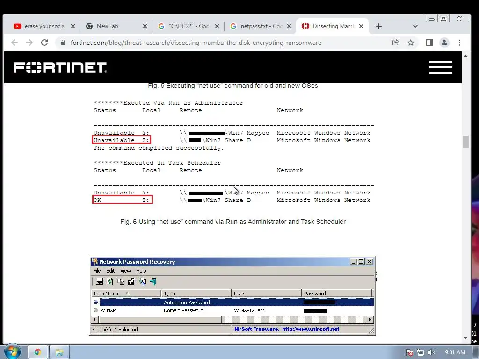This screenshot has width=479, height=359.
Task: Open the Chrome side panel
Action: point(429,43)
